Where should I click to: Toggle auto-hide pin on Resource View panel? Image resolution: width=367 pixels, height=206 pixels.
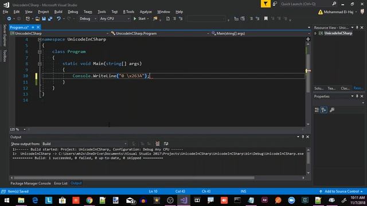click(x=357, y=27)
